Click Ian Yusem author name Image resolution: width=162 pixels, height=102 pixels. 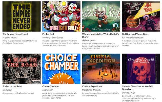[7, 90]
